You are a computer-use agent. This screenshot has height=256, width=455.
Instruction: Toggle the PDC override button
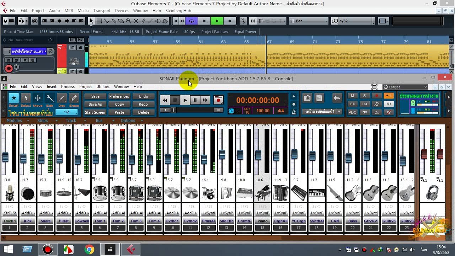coord(352,112)
